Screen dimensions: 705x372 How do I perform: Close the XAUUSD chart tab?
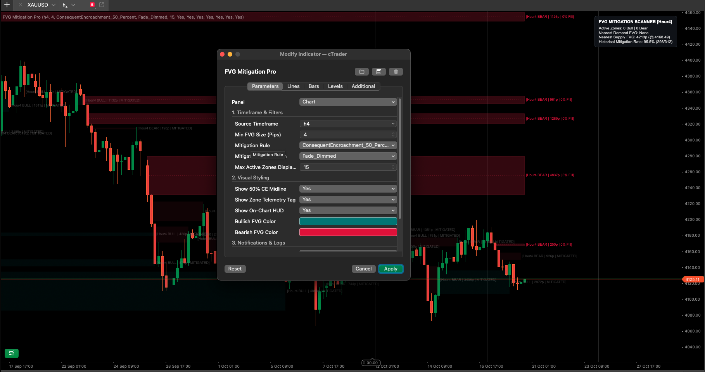(20, 5)
